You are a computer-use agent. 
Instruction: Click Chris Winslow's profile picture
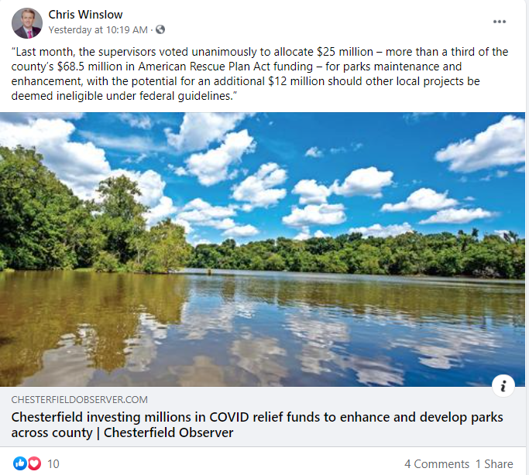coord(27,23)
